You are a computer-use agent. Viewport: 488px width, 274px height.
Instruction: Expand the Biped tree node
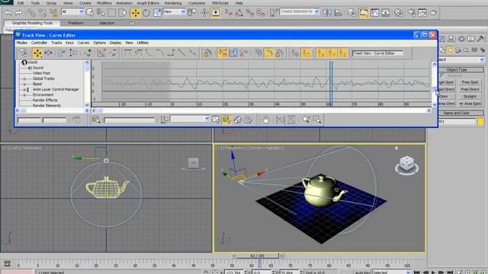click(x=24, y=84)
